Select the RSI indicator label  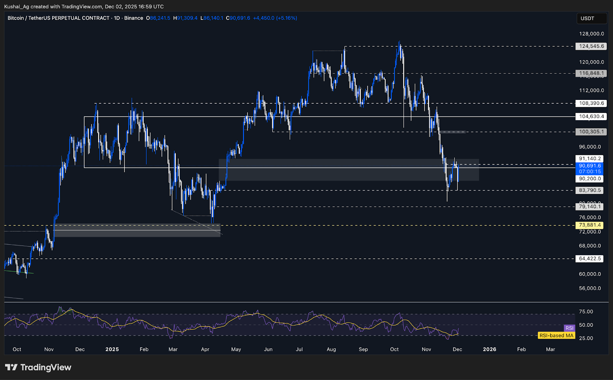pyautogui.click(x=570, y=328)
